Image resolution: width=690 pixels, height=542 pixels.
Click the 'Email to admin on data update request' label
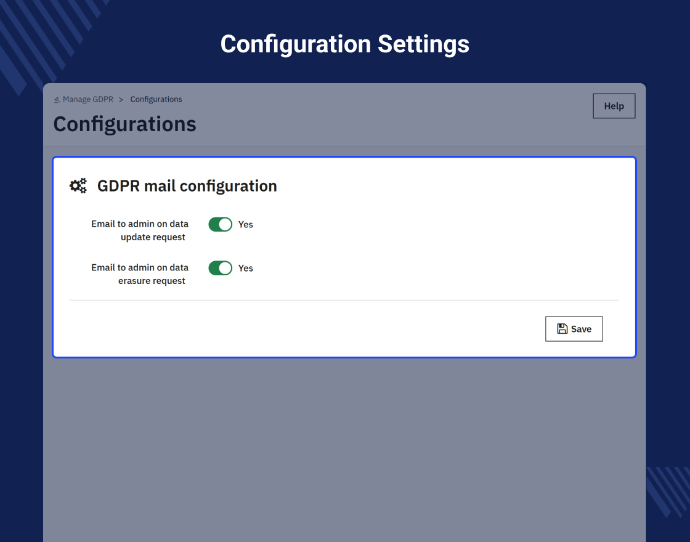click(140, 230)
